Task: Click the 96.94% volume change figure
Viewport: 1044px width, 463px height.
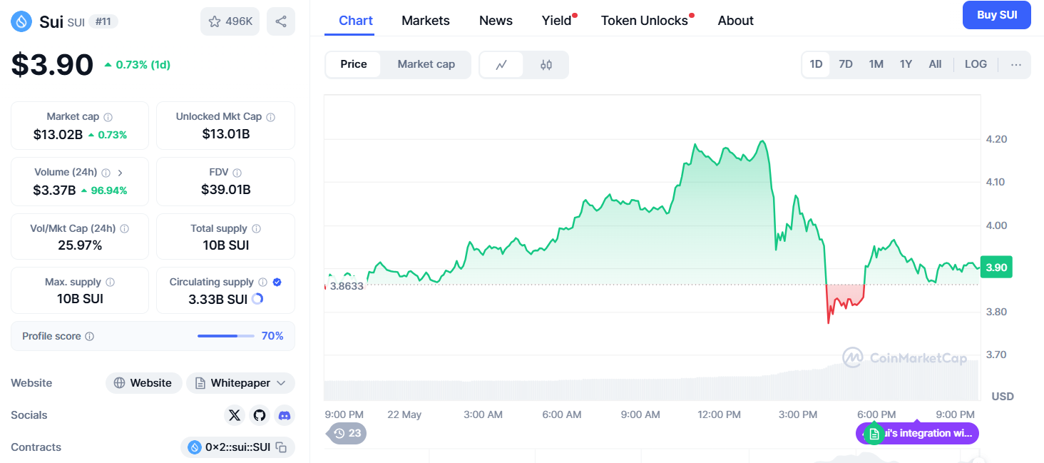Action: click(x=104, y=190)
